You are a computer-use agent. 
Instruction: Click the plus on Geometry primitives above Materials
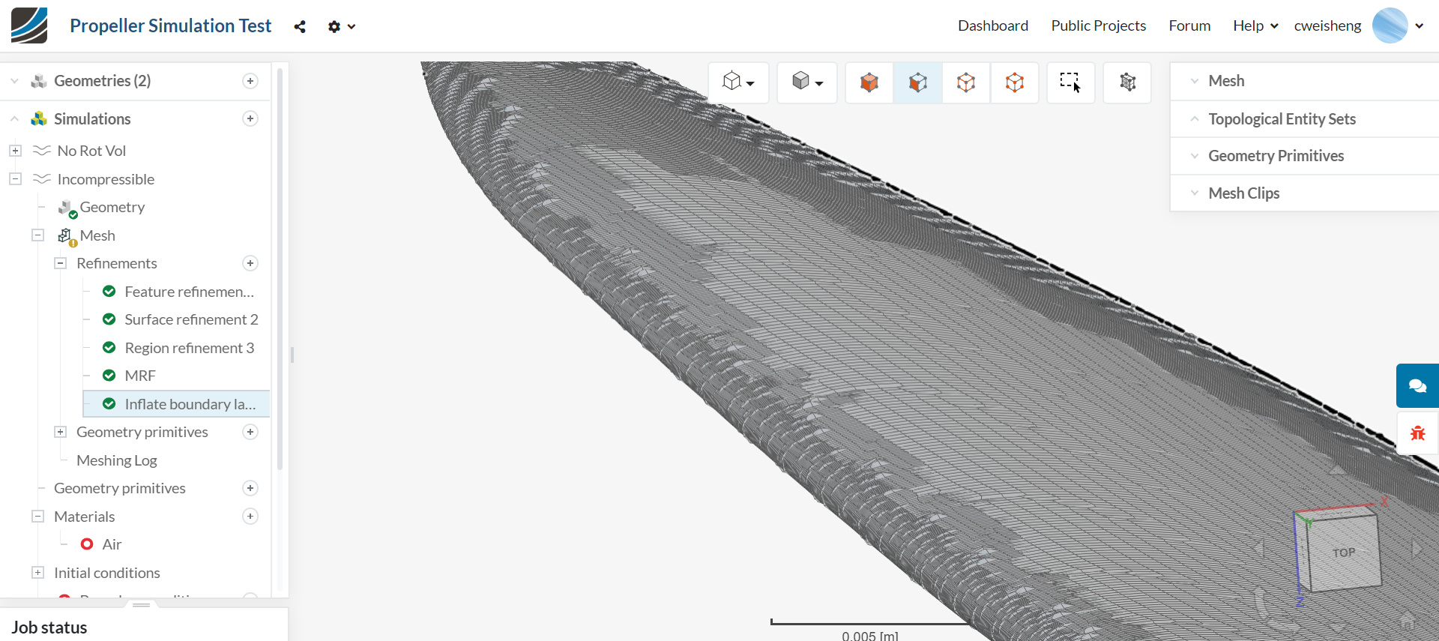250,488
